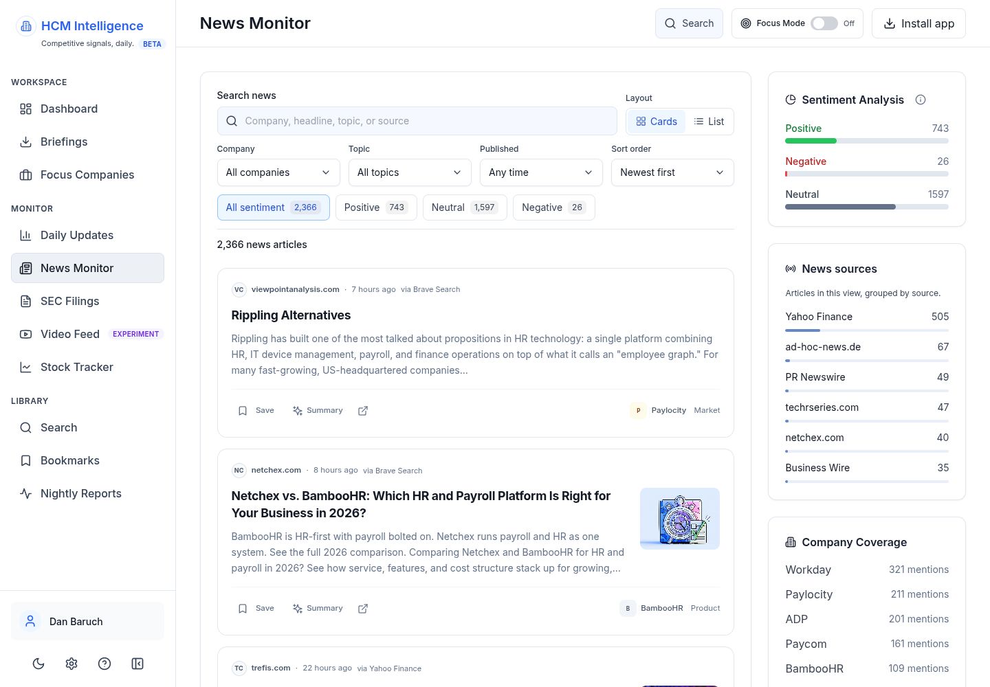Click the Neutral sentiment progress bar
Viewport: 990px width, 687px height.
[867, 207]
